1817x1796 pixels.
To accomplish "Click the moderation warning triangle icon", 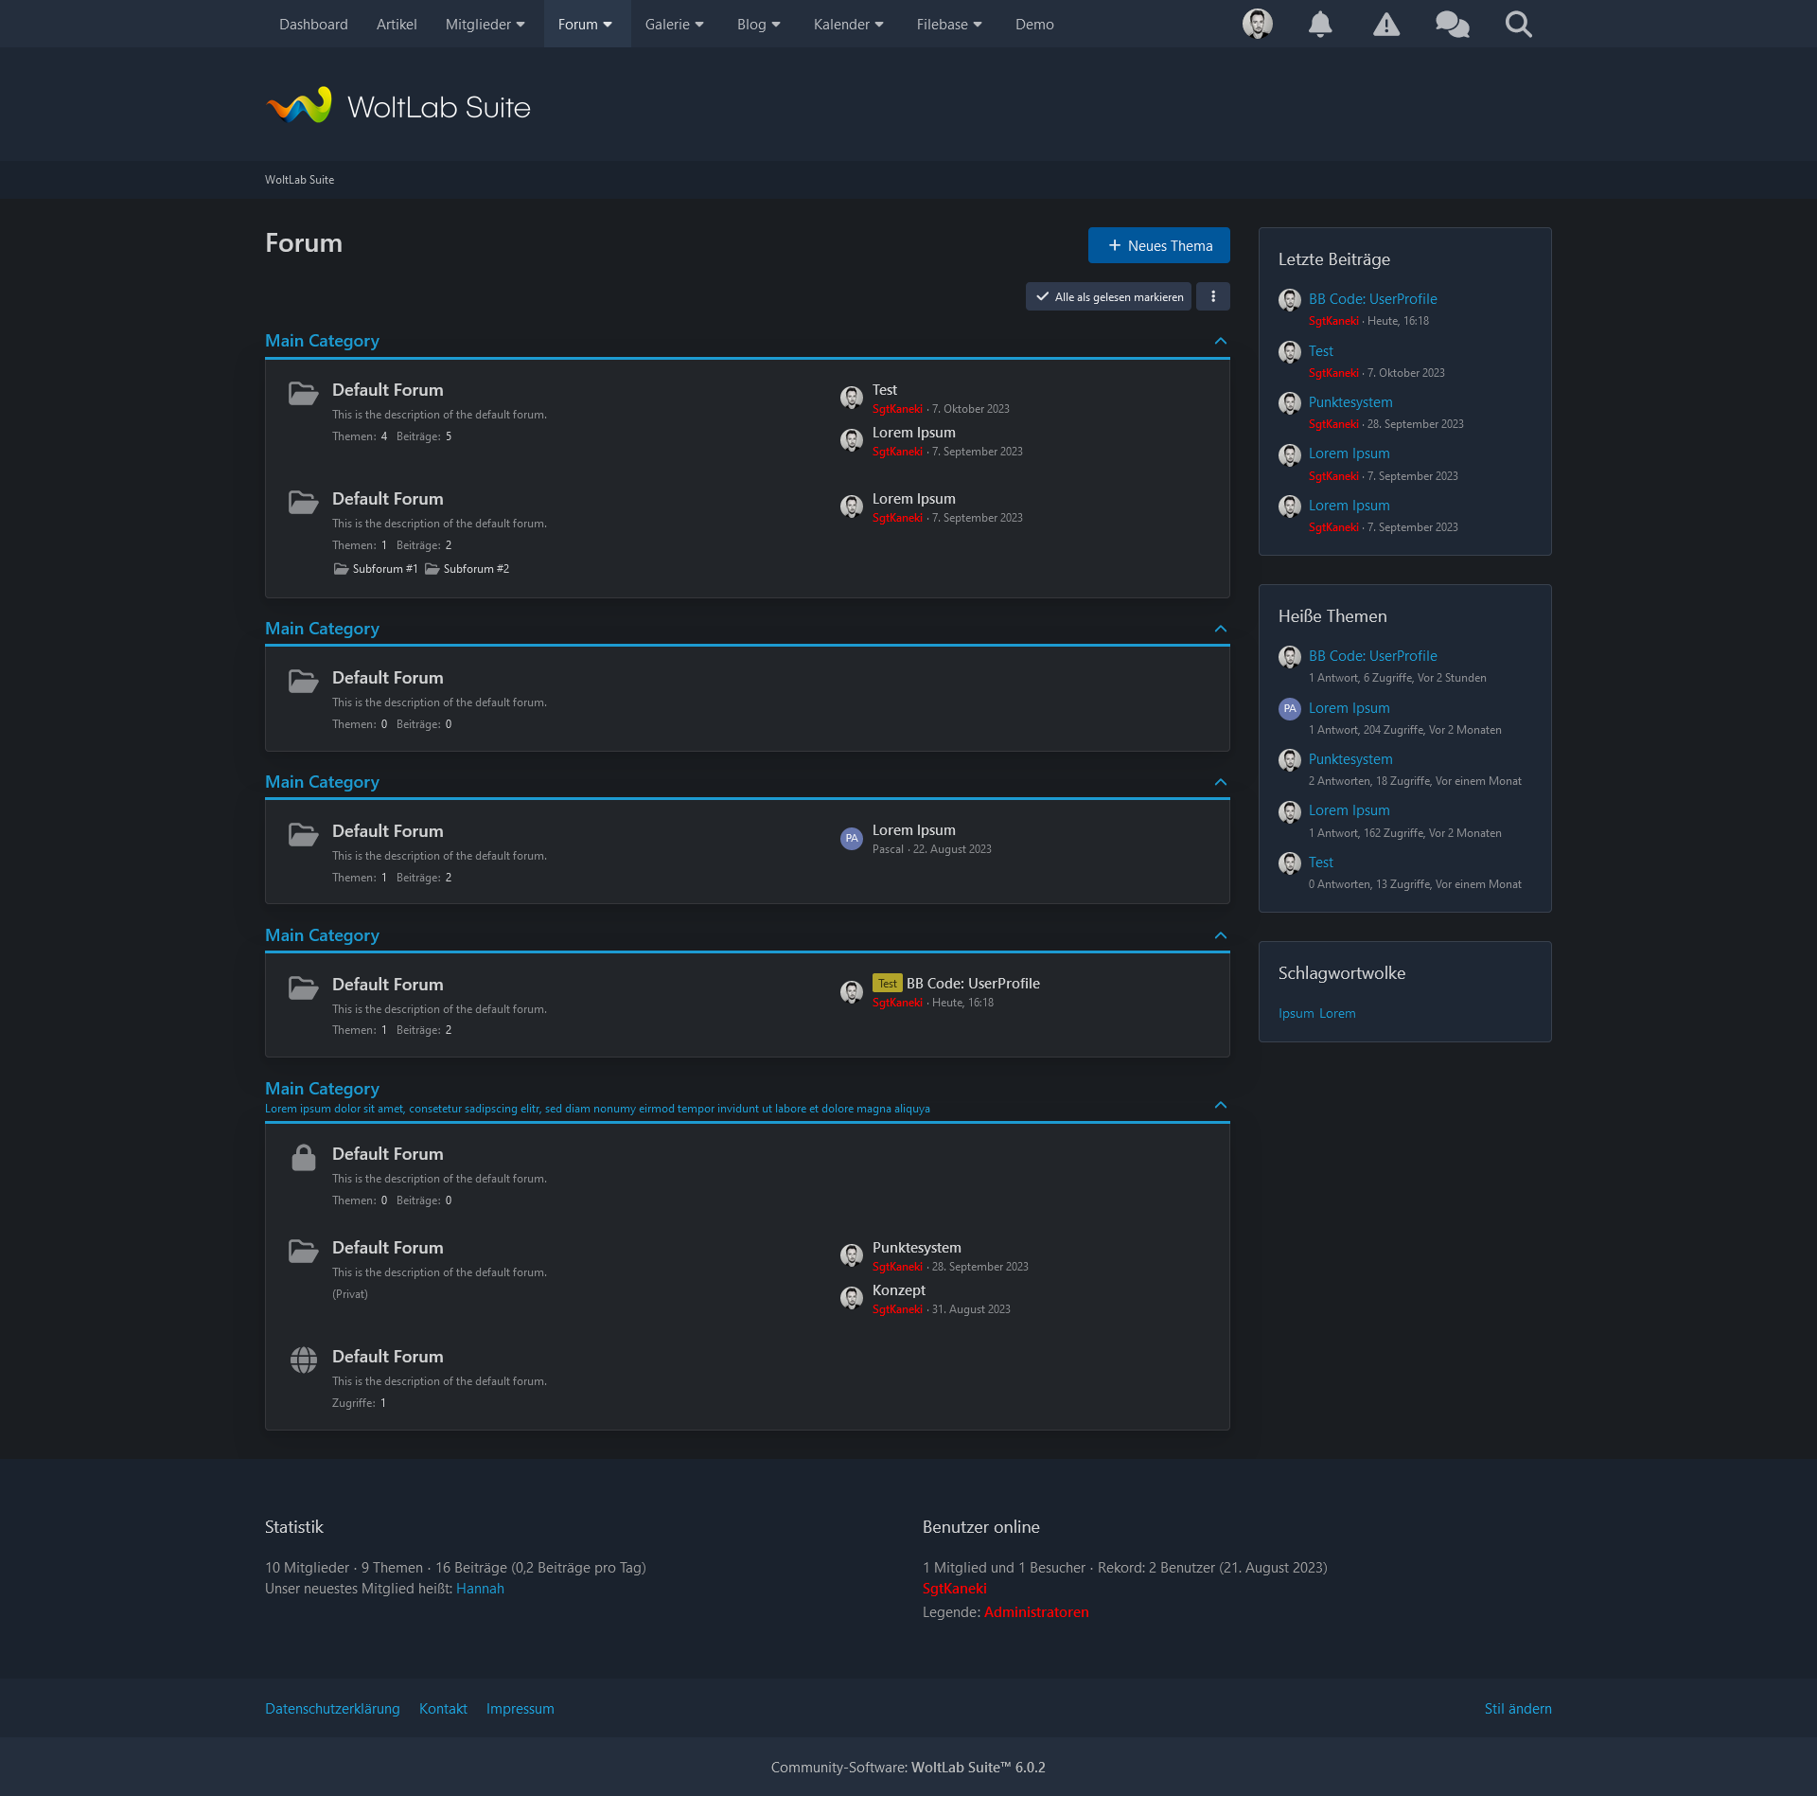I will coord(1386,24).
